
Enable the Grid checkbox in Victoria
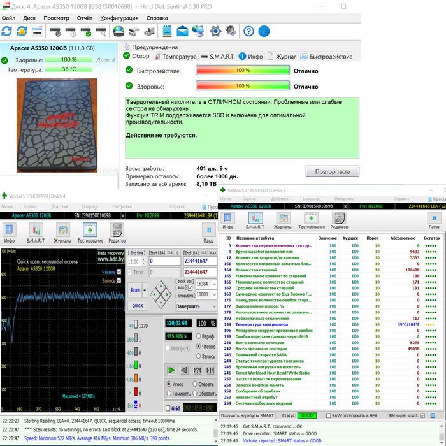click(168, 408)
